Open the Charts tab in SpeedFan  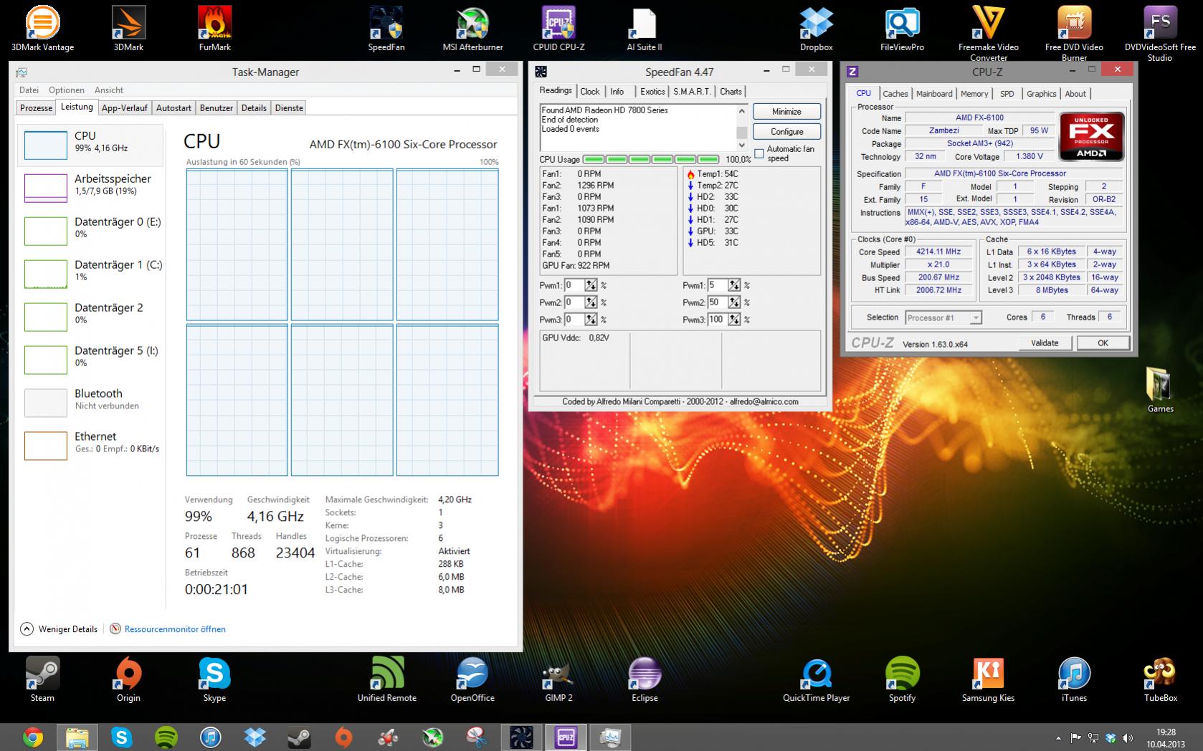click(x=731, y=92)
